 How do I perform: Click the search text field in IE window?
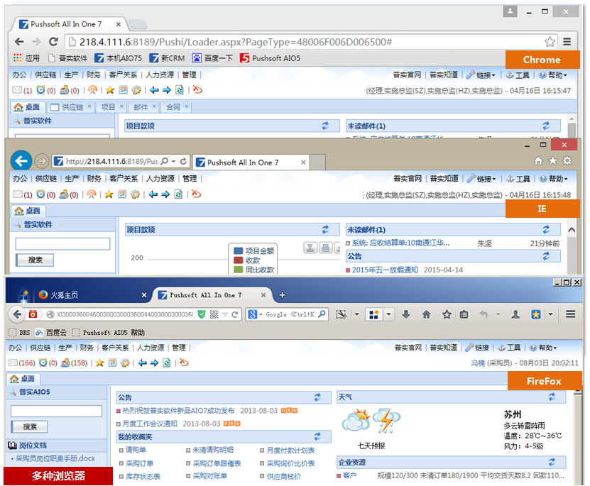(x=63, y=244)
